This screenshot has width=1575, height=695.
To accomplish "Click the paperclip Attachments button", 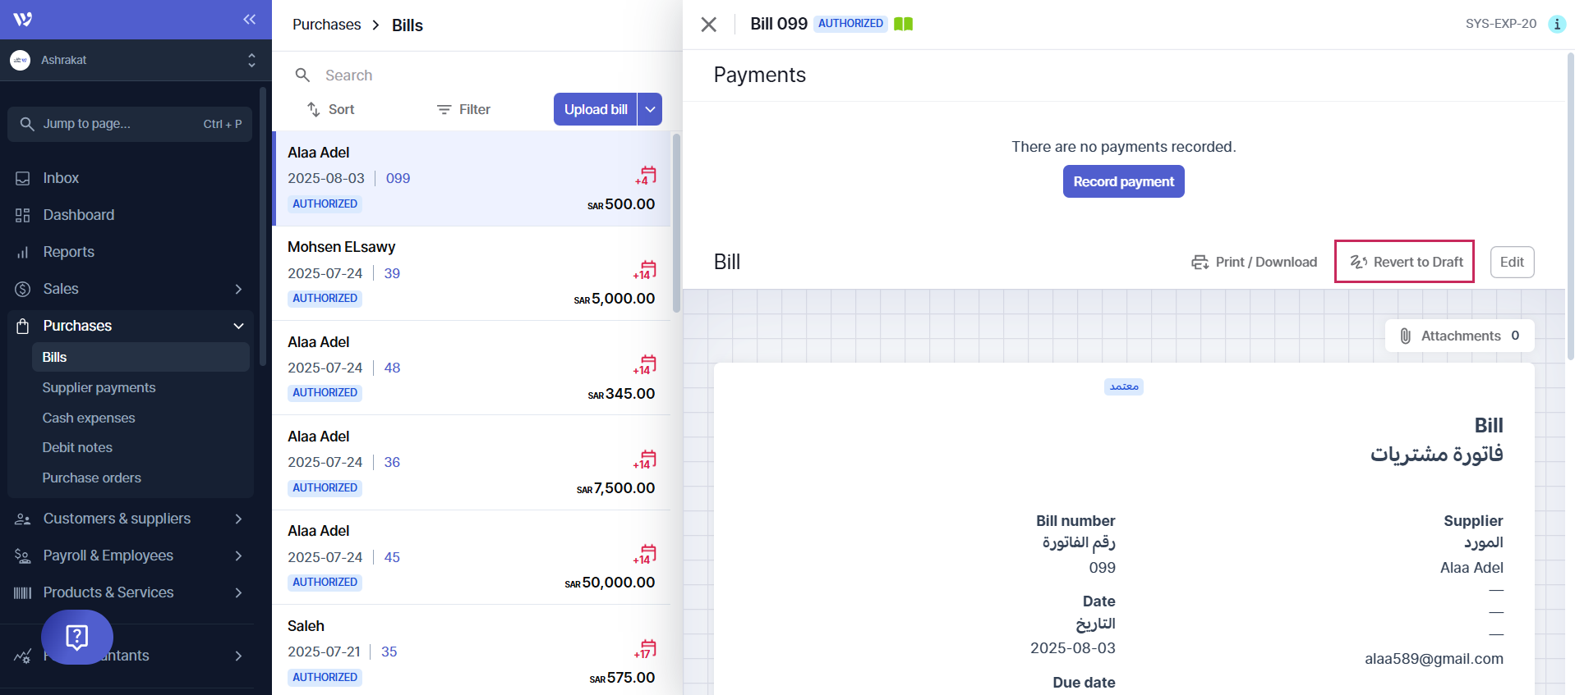I will [1459, 336].
